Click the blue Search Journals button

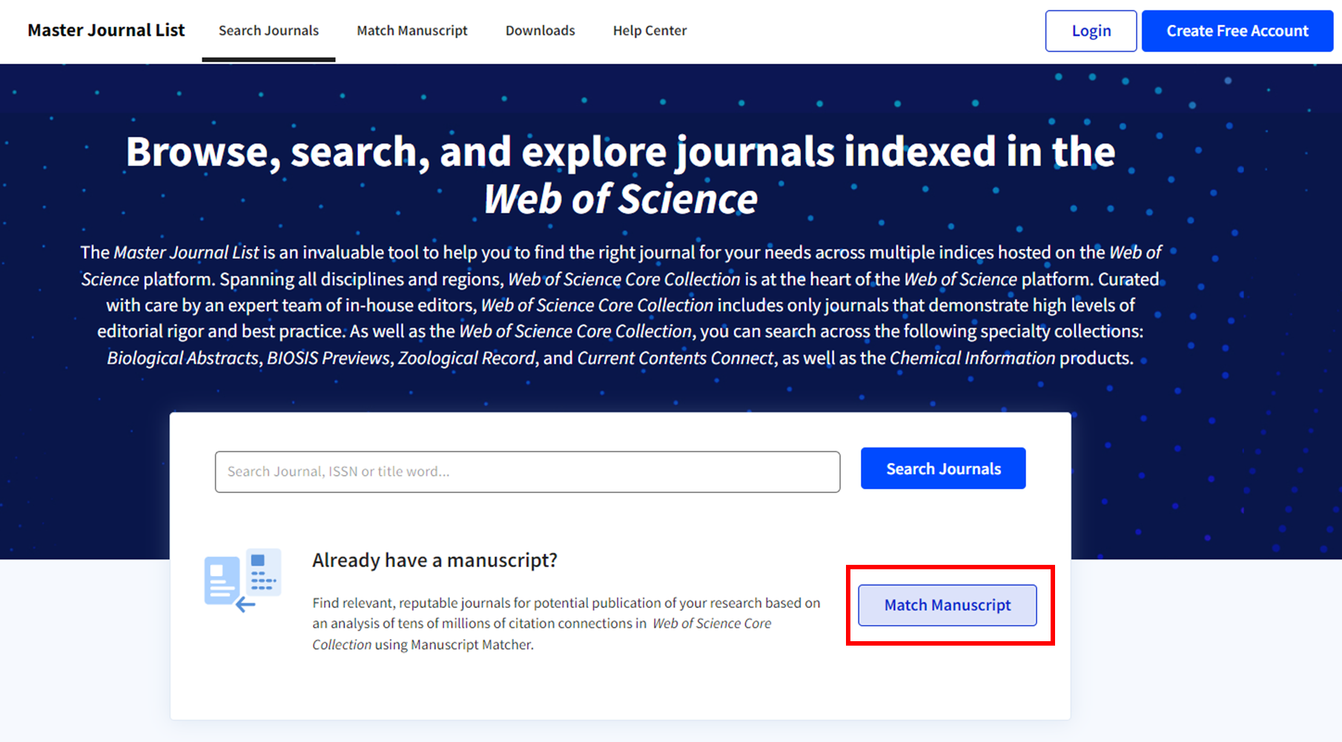tap(943, 468)
